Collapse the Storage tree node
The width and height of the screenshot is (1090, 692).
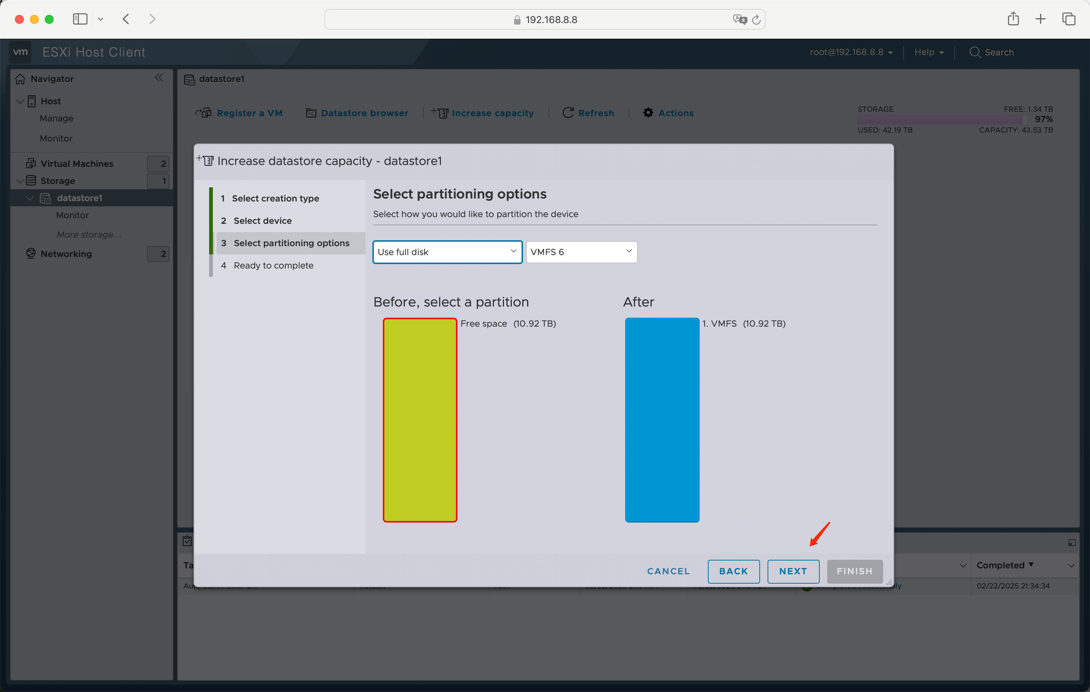click(20, 181)
